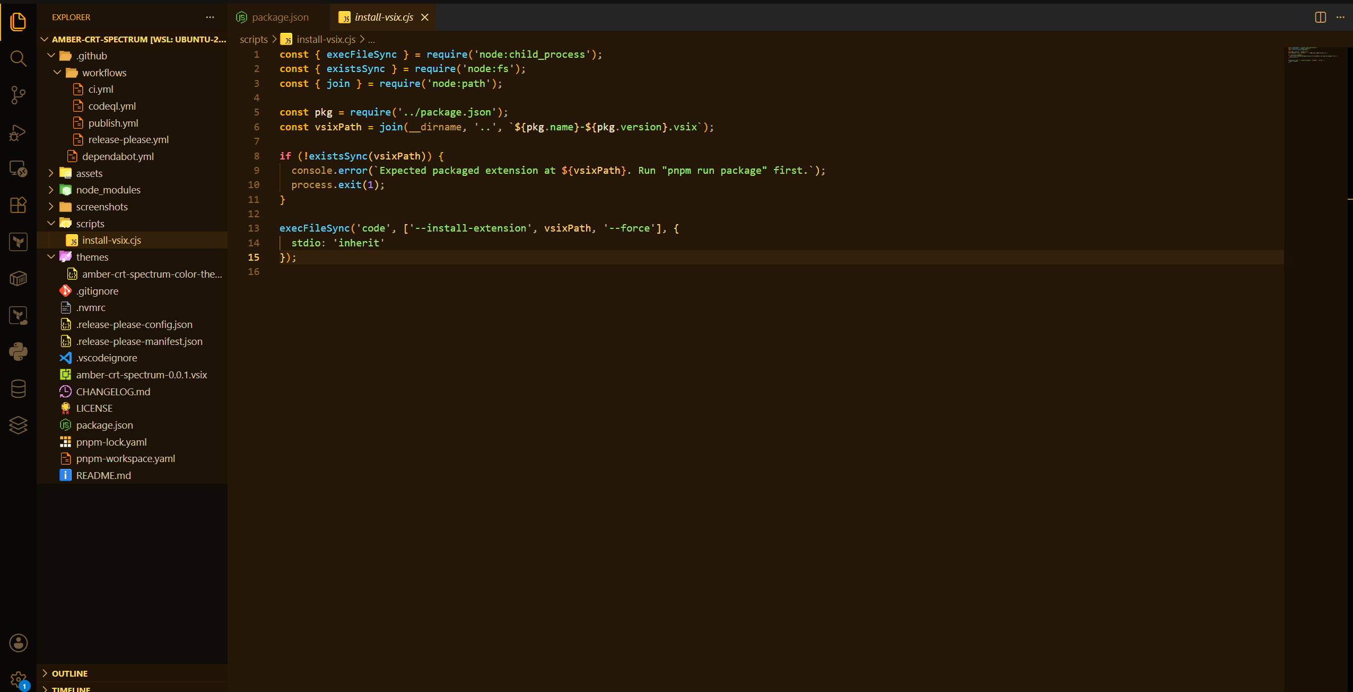The width and height of the screenshot is (1353, 692).
Task: Open codeql.yml workflow file
Action: (133, 106)
